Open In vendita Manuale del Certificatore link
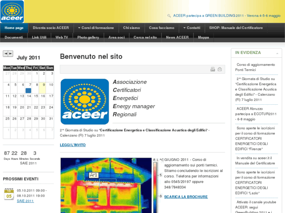Screen dimensions: 285x213 point(255,161)
